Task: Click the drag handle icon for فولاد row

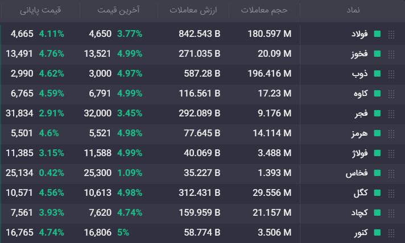Action: coord(391,35)
